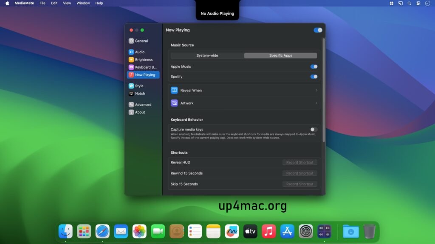
Task: Turn off the Apple Music source toggle
Action: [314, 67]
